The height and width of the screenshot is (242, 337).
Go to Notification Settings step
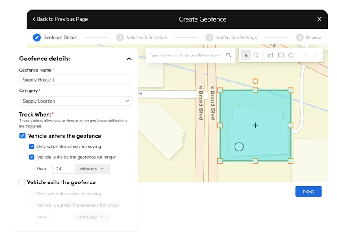(231, 38)
